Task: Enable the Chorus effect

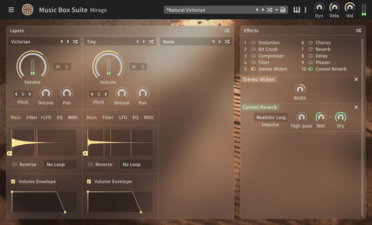Action: [311, 43]
